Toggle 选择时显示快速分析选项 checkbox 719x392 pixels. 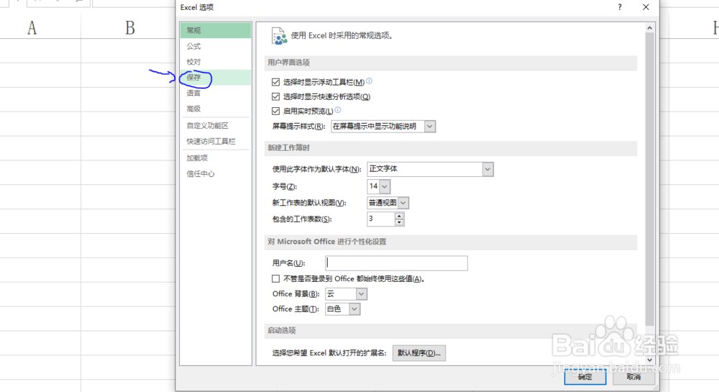click(x=275, y=96)
